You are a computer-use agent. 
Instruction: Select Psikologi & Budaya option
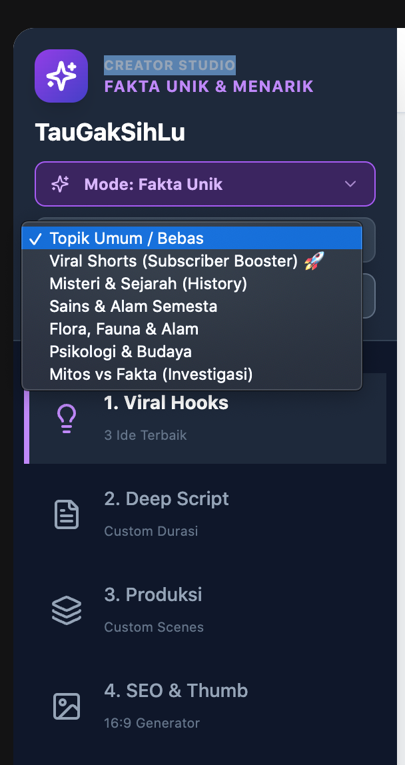pyautogui.click(x=192, y=352)
